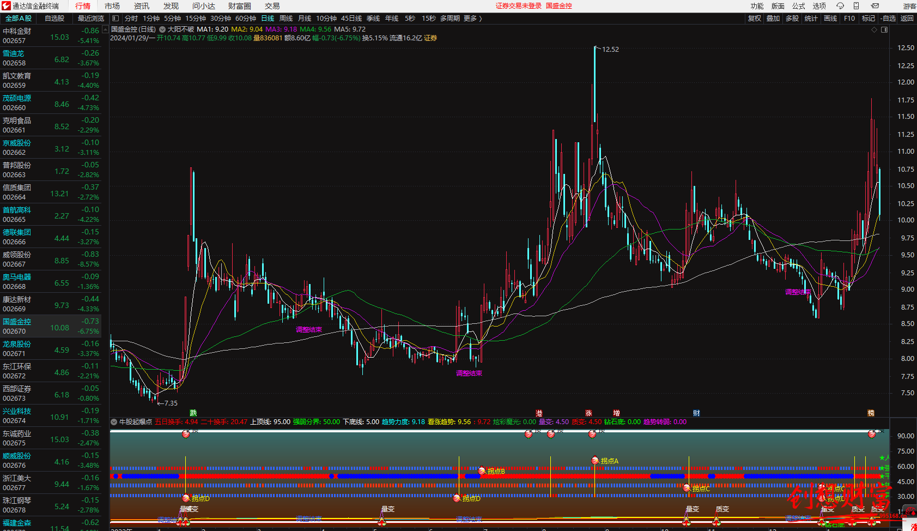Image resolution: width=917 pixels, height=531 pixels.
Task: Click the F10 button
Action: 849,19
